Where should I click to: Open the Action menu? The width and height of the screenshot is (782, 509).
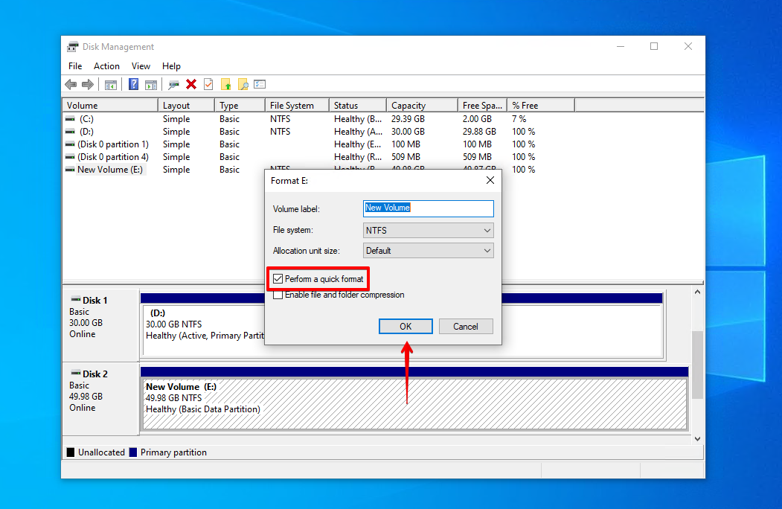[106, 66]
